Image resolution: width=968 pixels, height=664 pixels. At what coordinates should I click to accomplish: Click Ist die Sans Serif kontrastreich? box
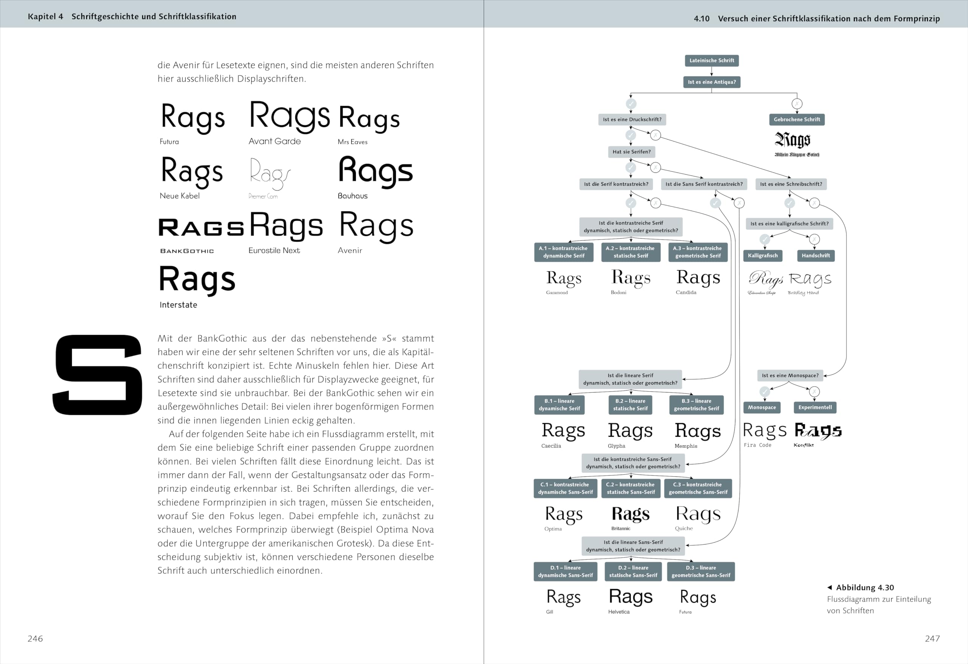tap(704, 184)
